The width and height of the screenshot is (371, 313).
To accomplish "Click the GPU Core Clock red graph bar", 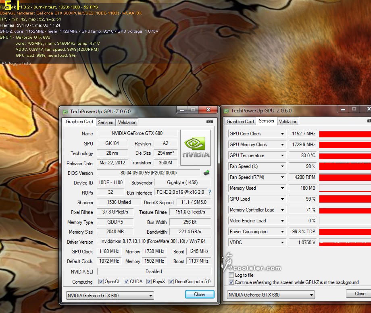I will coord(345,134).
